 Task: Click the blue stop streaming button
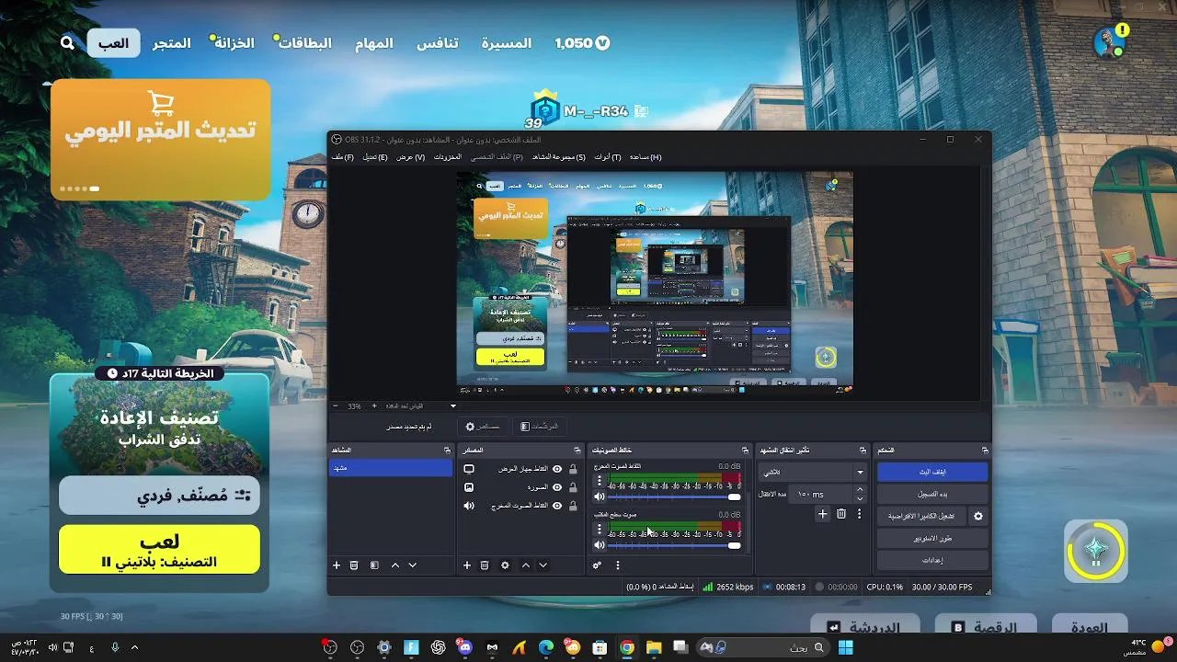tap(932, 472)
